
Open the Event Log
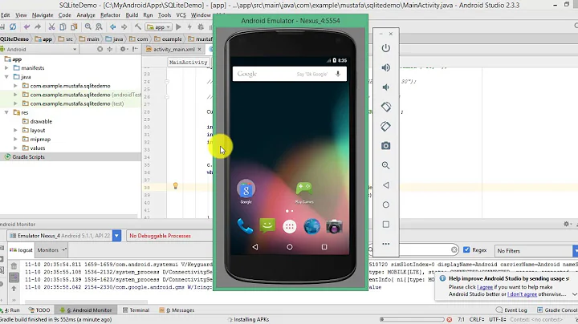[511, 310]
